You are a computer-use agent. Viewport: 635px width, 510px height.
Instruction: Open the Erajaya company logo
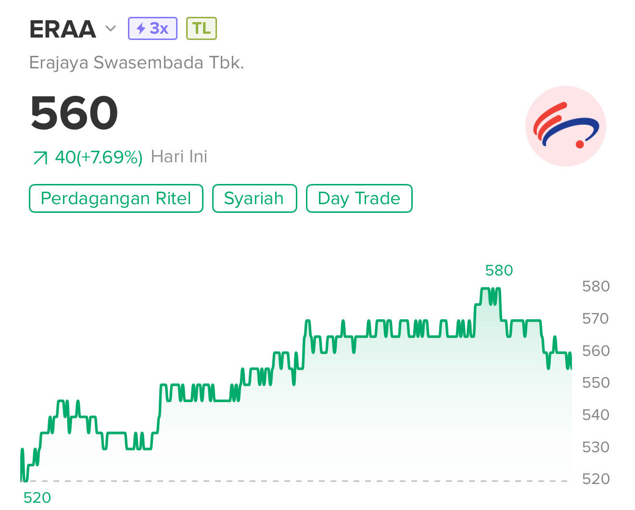pyautogui.click(x=566, y=126)
